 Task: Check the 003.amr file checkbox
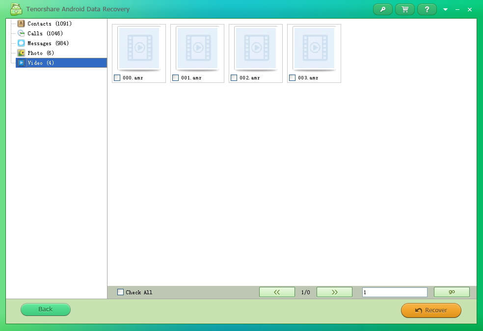[x=293, y=78]
